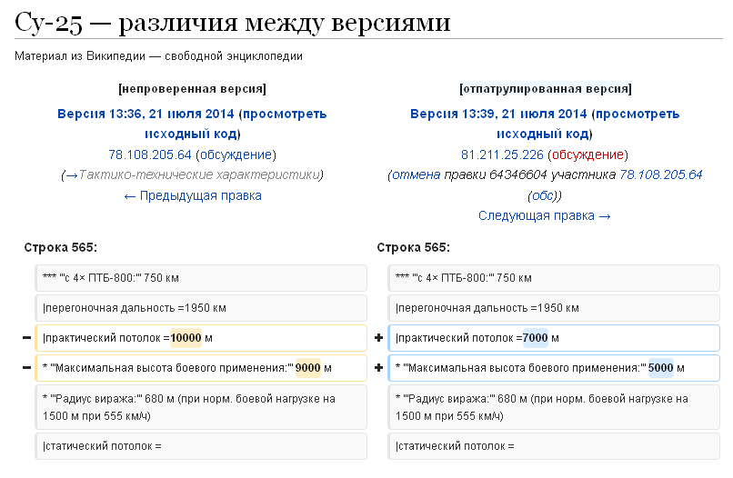Viewport: 733px width, 478px height.
Task: Click the right Строка 565: heading
Action: 413,248
